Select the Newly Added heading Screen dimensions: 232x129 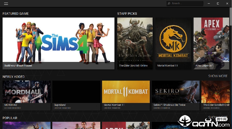click(14, 77)
